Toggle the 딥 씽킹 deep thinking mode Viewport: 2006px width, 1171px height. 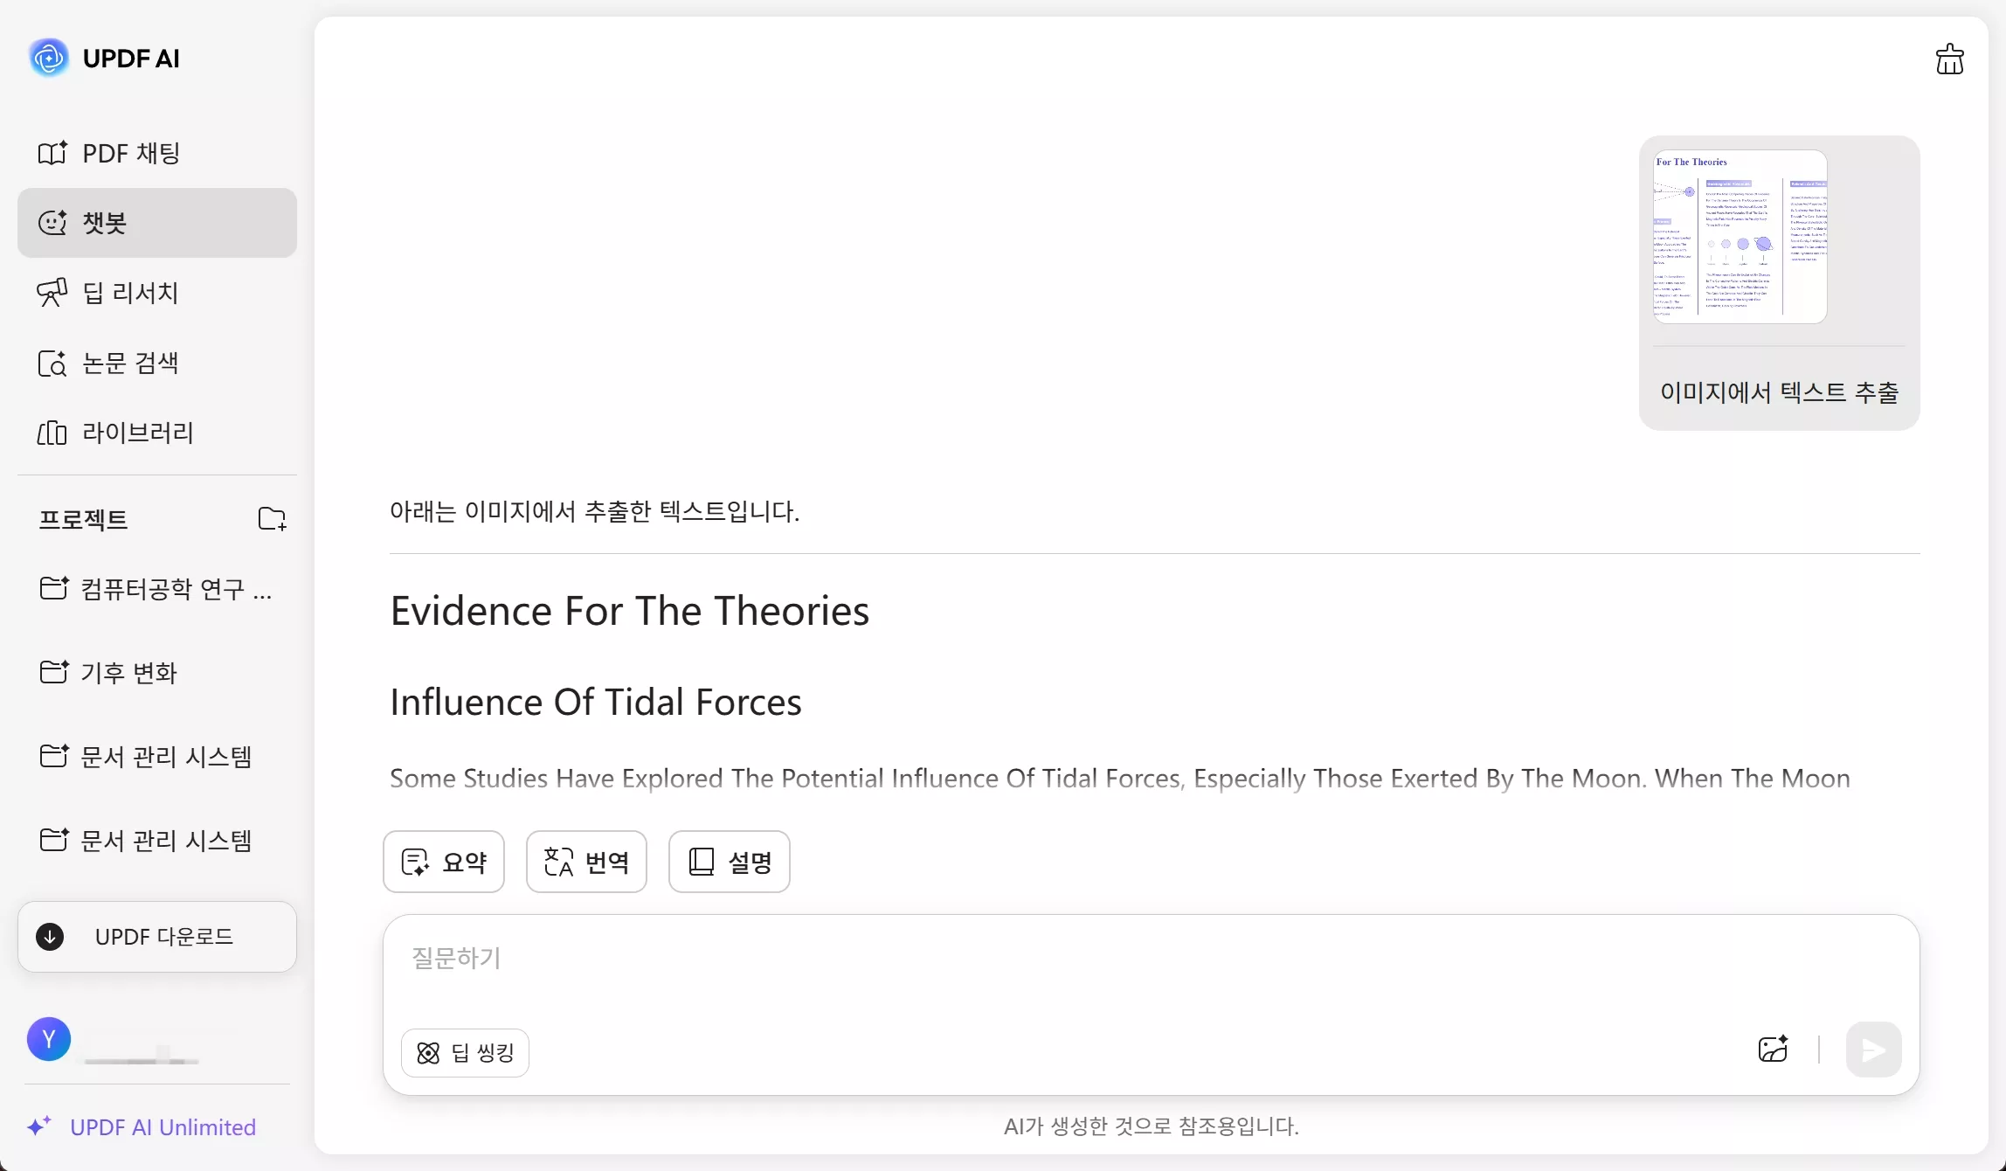(x=465, y=1053)
